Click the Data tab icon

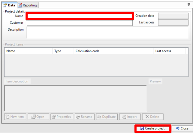pyautogui.click(x=5, y=5)
